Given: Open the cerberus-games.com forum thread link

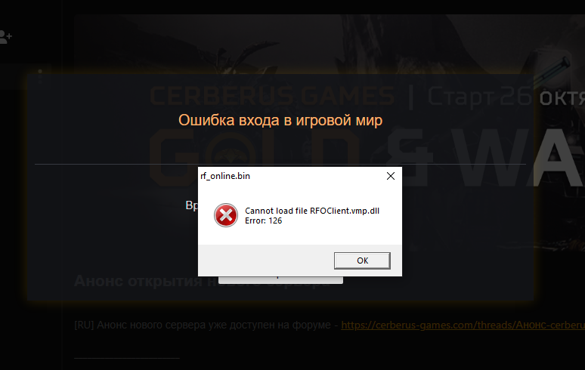Looking at the screenshot, I should [x=463, y=325].
